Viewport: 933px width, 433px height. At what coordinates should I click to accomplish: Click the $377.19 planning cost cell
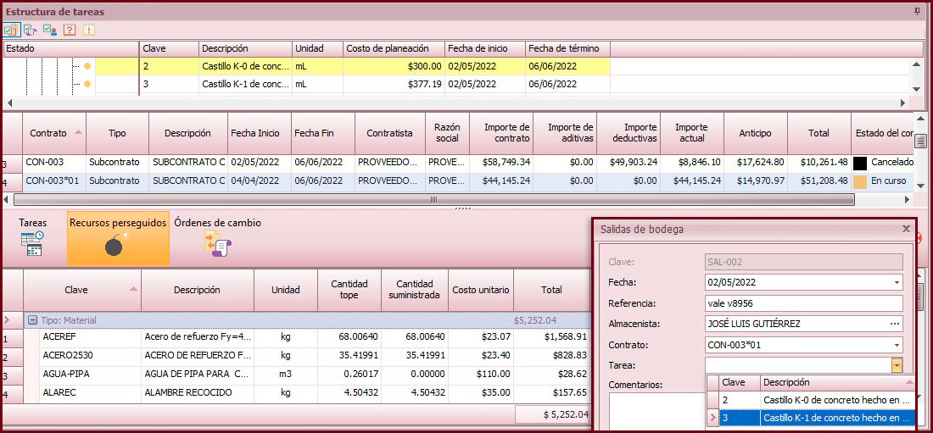394,84
